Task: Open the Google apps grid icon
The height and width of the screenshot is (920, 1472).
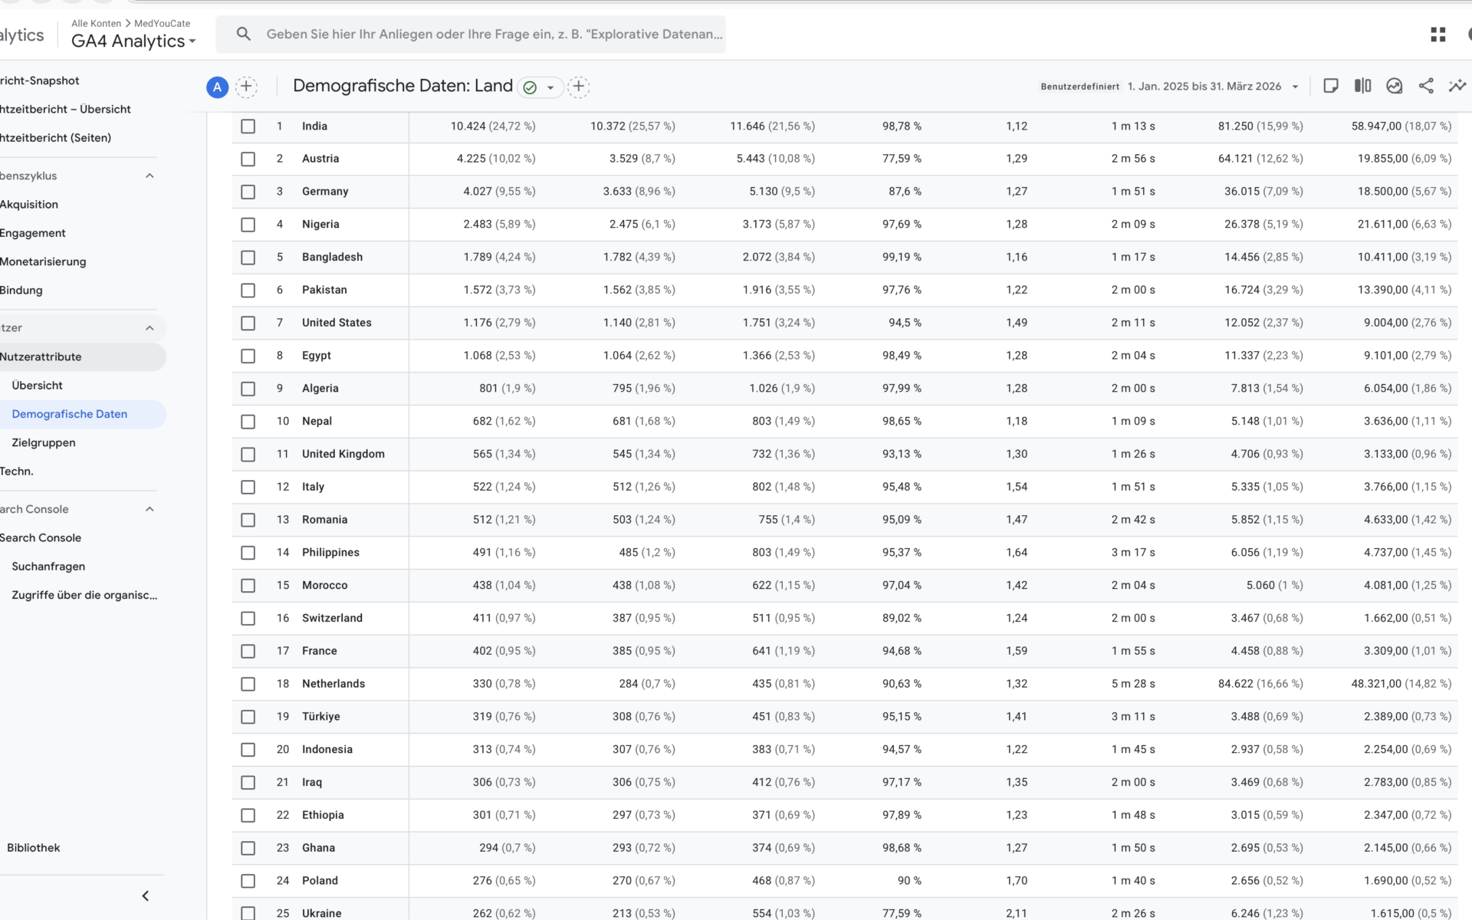Action: 1438,34
